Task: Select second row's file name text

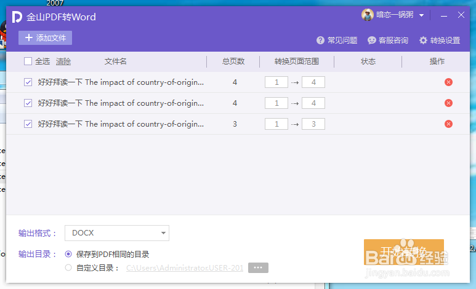Action: click(x=121, y=103)
